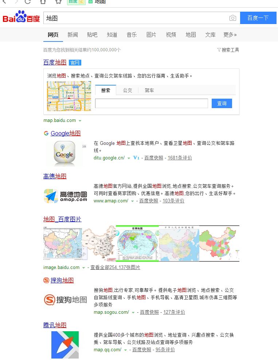This screenshot has height=360, width=278.
Task: Expand the 更多 category menu
Action: (230, 35)
